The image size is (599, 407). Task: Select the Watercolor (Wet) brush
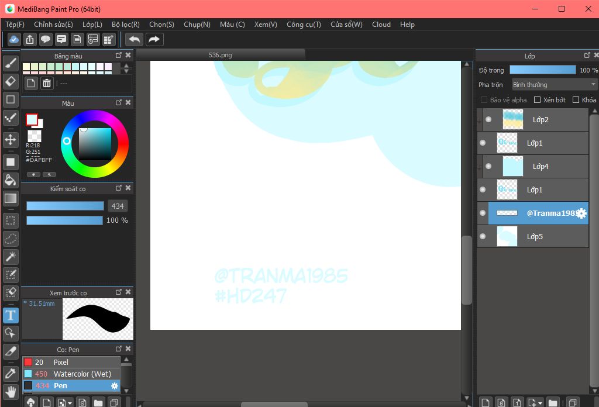[x=71, y=374]
